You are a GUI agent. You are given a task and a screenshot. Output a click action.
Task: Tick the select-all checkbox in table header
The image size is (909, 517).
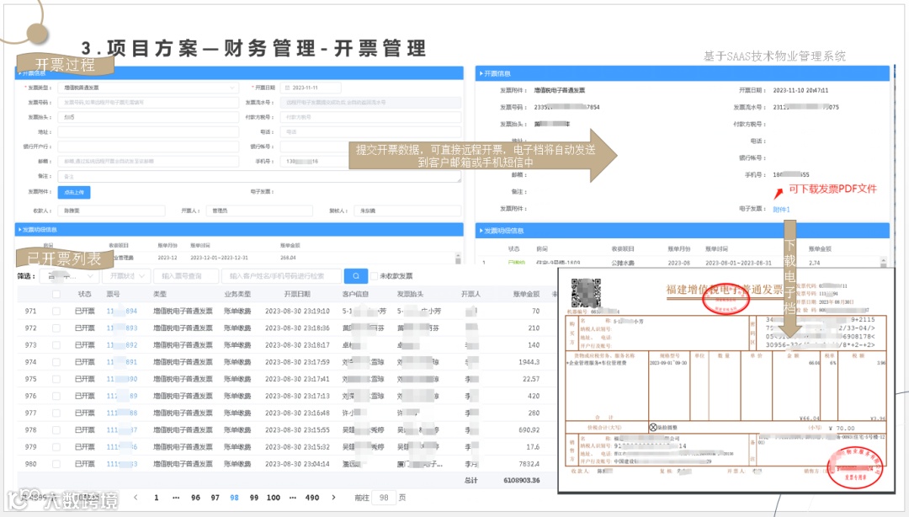[x=56, y=294]
